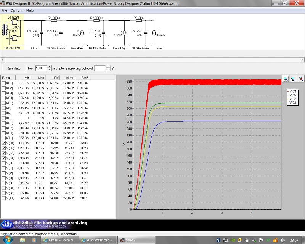The image size is (305, 244).
Task: Select the R1 500Ω resistor symbol
Action: [x=54, y=21]
